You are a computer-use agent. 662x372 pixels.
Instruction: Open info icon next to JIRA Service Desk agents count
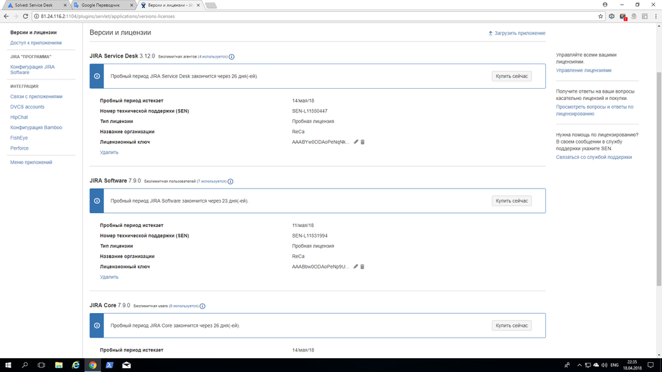pos(231,56)
